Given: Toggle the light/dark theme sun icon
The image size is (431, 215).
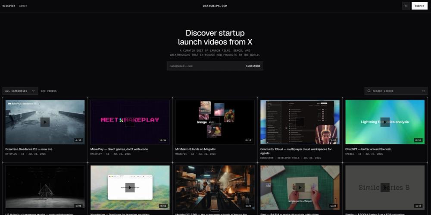Looking at the screenshot, I should (406, 6).
